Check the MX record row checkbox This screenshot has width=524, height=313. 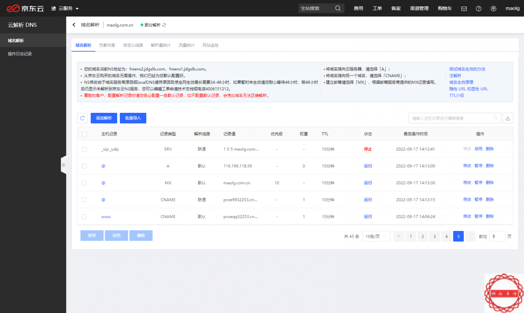click(84, 183)
